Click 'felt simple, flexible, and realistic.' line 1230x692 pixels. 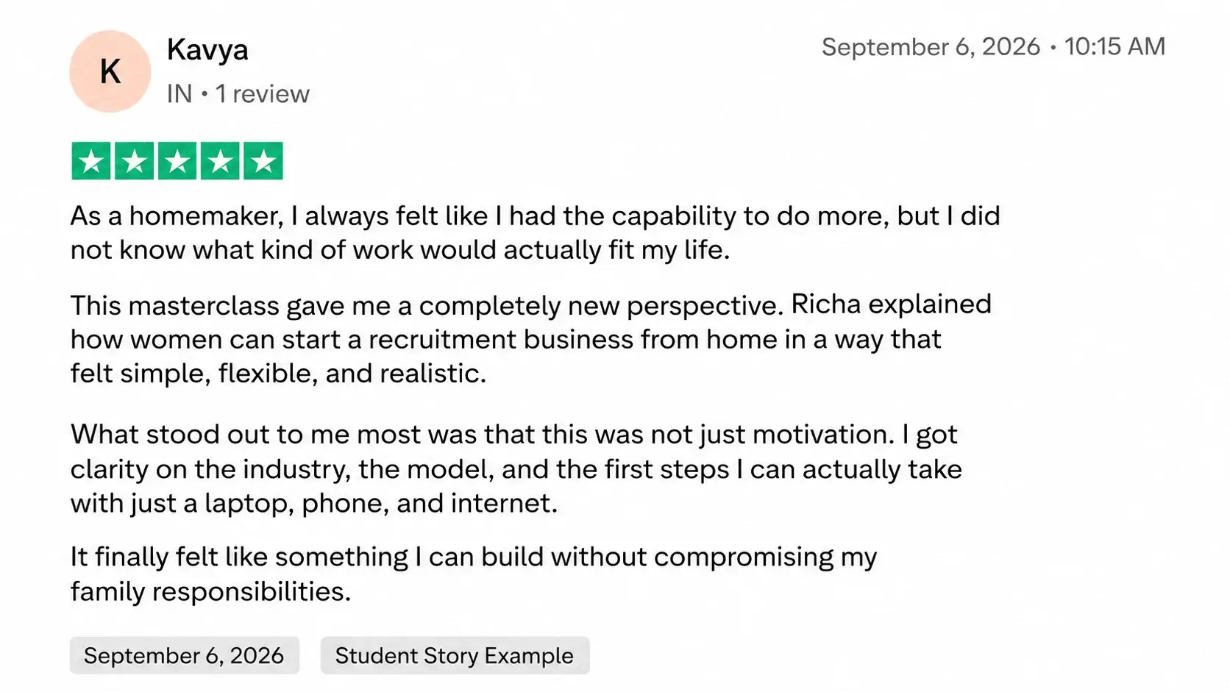278,374
